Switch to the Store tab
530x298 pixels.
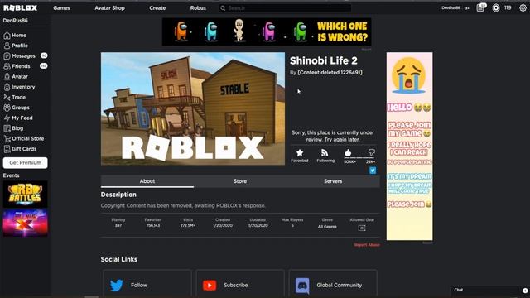(x=240, y=181)
